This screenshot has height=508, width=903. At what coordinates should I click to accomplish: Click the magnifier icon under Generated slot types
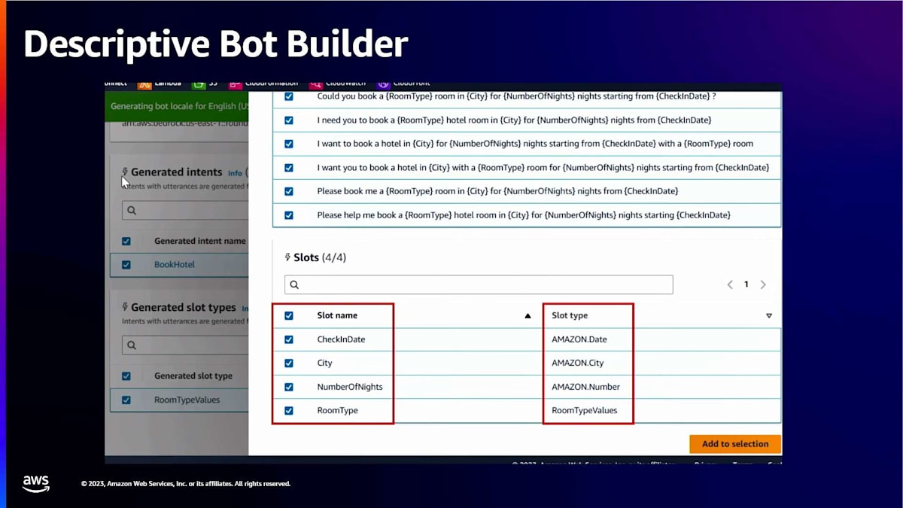(132, 345)
